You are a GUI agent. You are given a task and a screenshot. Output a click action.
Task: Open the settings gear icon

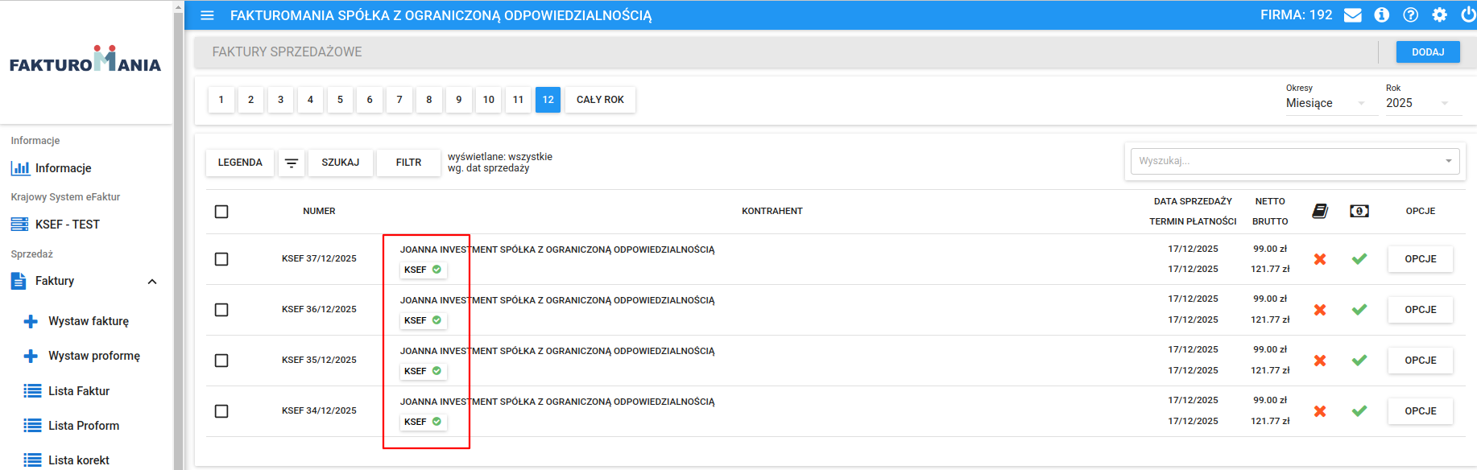coord(1440,15)
